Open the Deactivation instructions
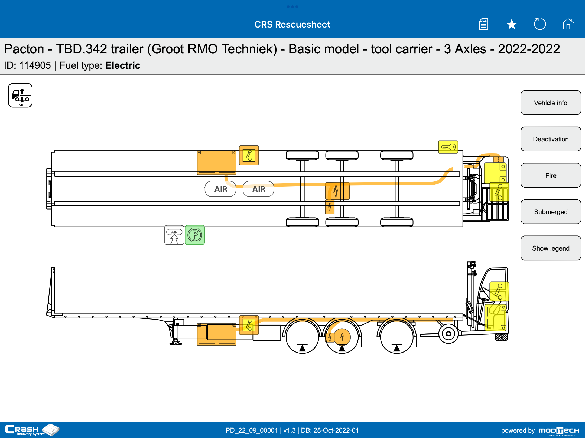The image size is (585, 438). (551, 139)
